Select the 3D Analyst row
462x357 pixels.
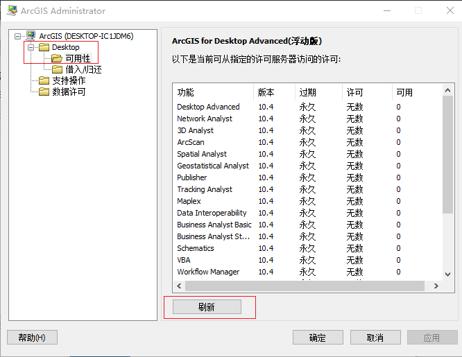(x=307, y=130)
